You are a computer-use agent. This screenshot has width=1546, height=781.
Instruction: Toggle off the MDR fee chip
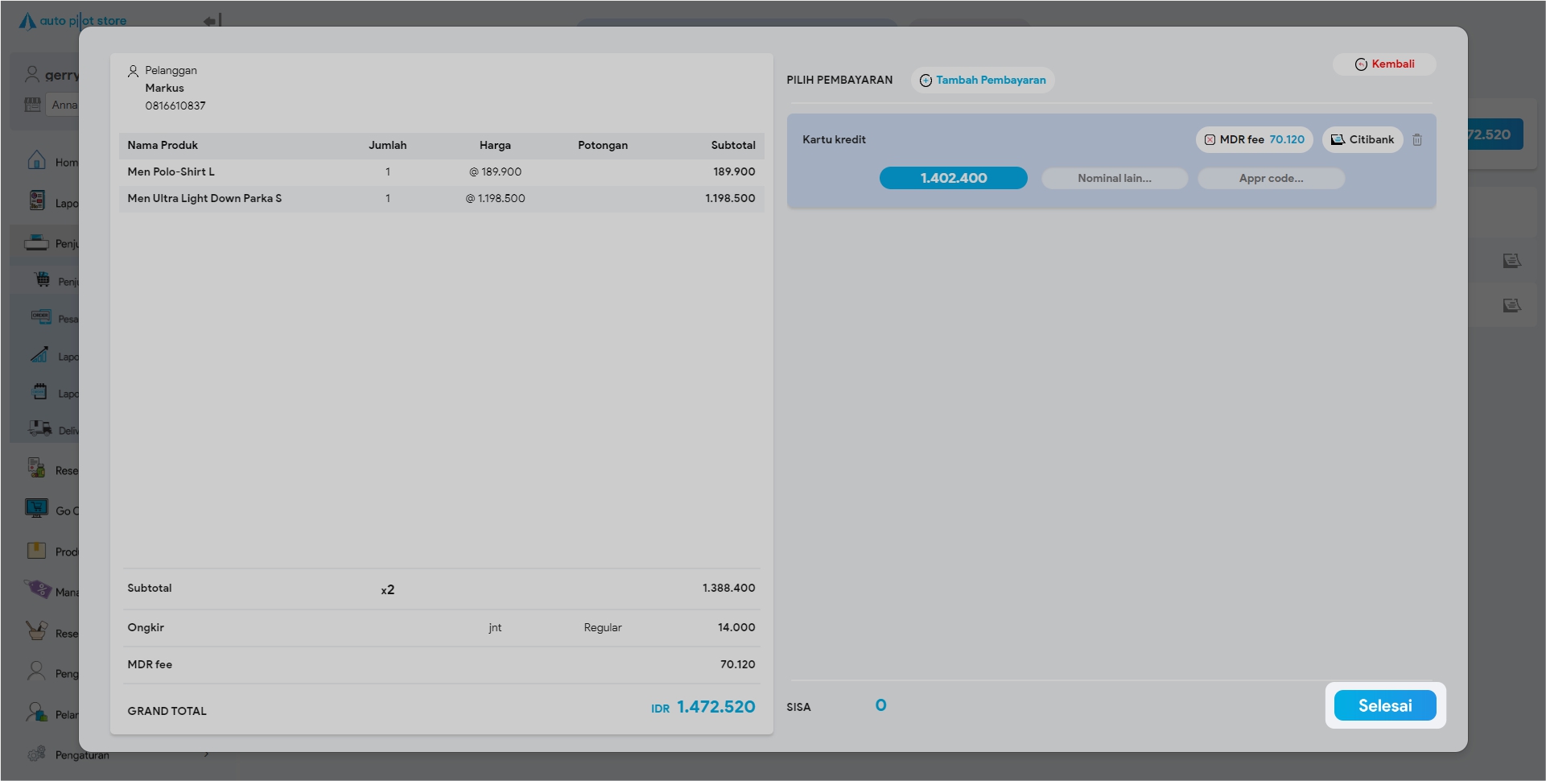click(x=1210, y=140)
